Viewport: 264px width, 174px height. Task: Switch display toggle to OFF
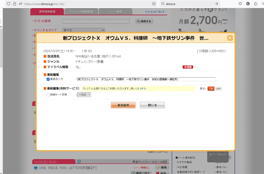[x=218, y=89]
